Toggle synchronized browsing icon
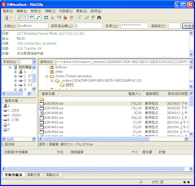This screenshot has height=186, width=195. [93, 18]
